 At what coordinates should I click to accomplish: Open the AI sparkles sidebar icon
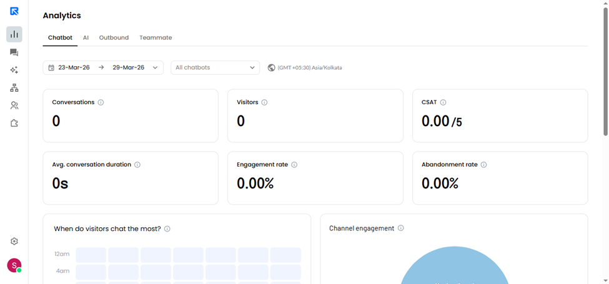click(x=14, y=71)
